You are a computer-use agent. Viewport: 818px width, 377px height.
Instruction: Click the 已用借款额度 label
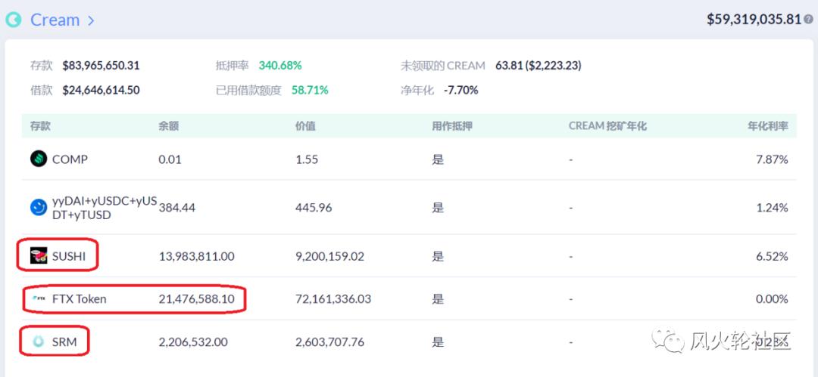pyautogui.click(x=248, y=90)
